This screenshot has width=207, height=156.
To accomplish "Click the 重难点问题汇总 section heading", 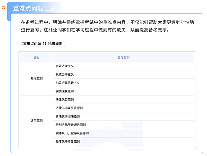I will point(34,8).
